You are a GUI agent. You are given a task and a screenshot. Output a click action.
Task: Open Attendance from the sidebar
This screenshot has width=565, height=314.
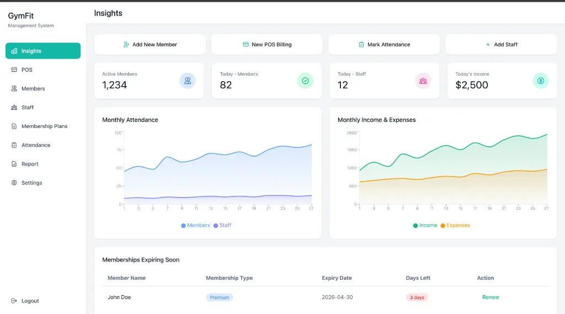point(43,145)
